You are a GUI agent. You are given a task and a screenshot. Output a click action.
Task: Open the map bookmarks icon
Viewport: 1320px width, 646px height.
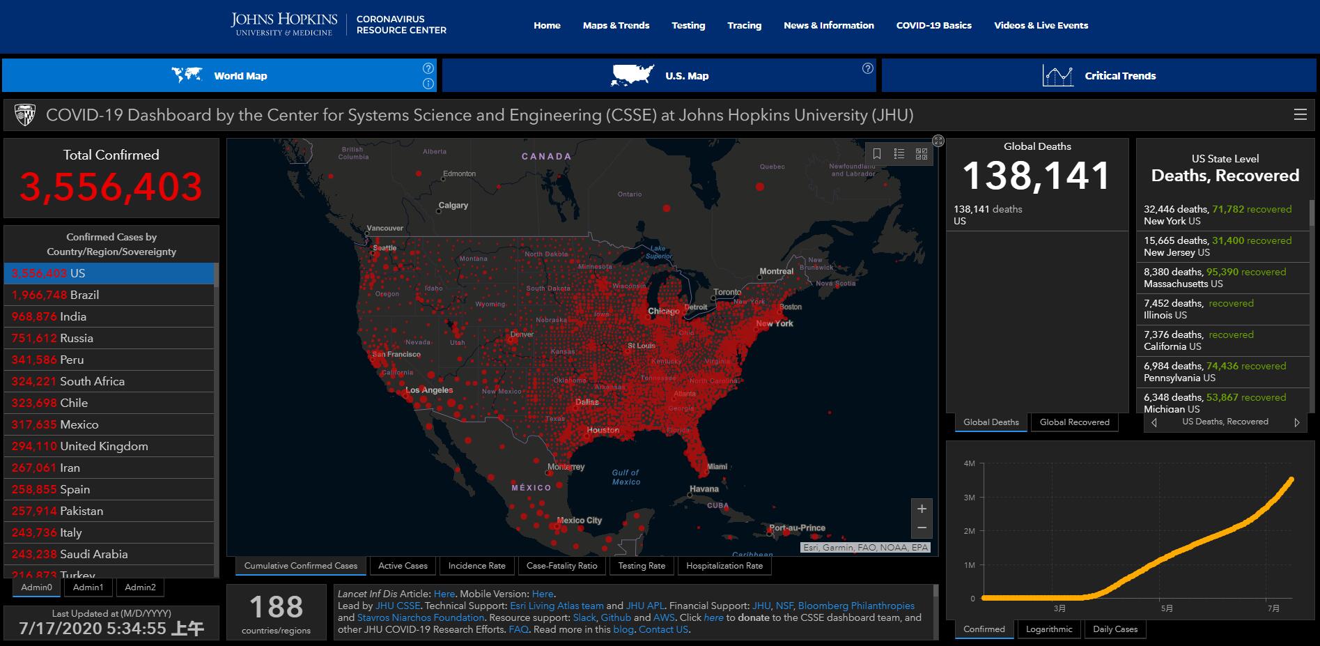[877, 154]
